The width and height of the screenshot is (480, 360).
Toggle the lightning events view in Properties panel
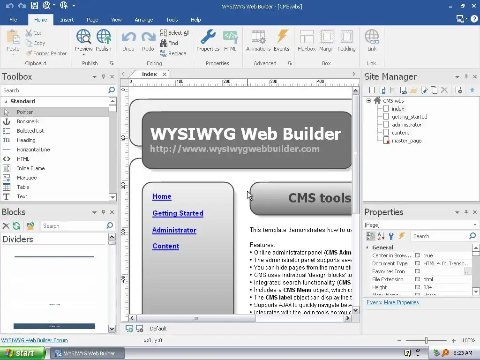pos(402,236)
